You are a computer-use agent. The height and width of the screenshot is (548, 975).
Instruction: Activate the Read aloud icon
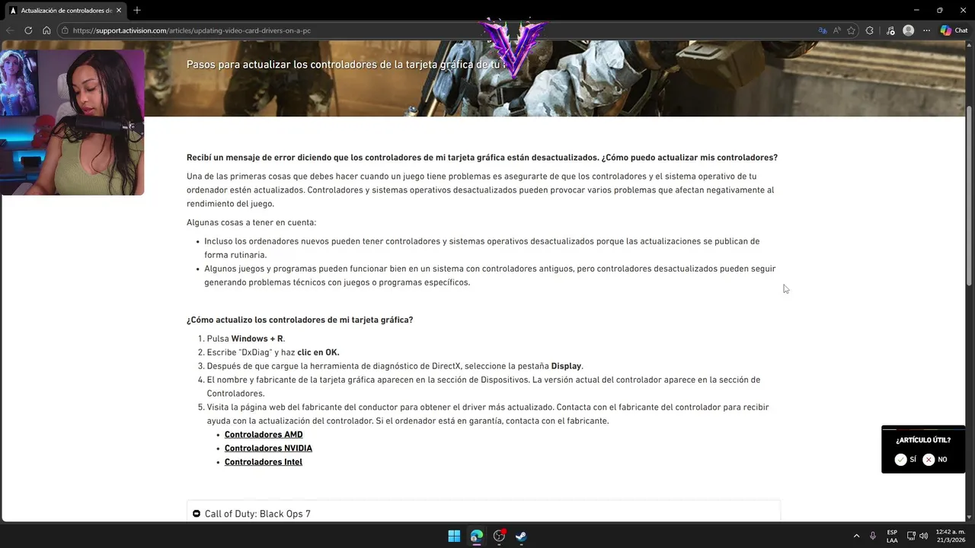click(836, 30)
